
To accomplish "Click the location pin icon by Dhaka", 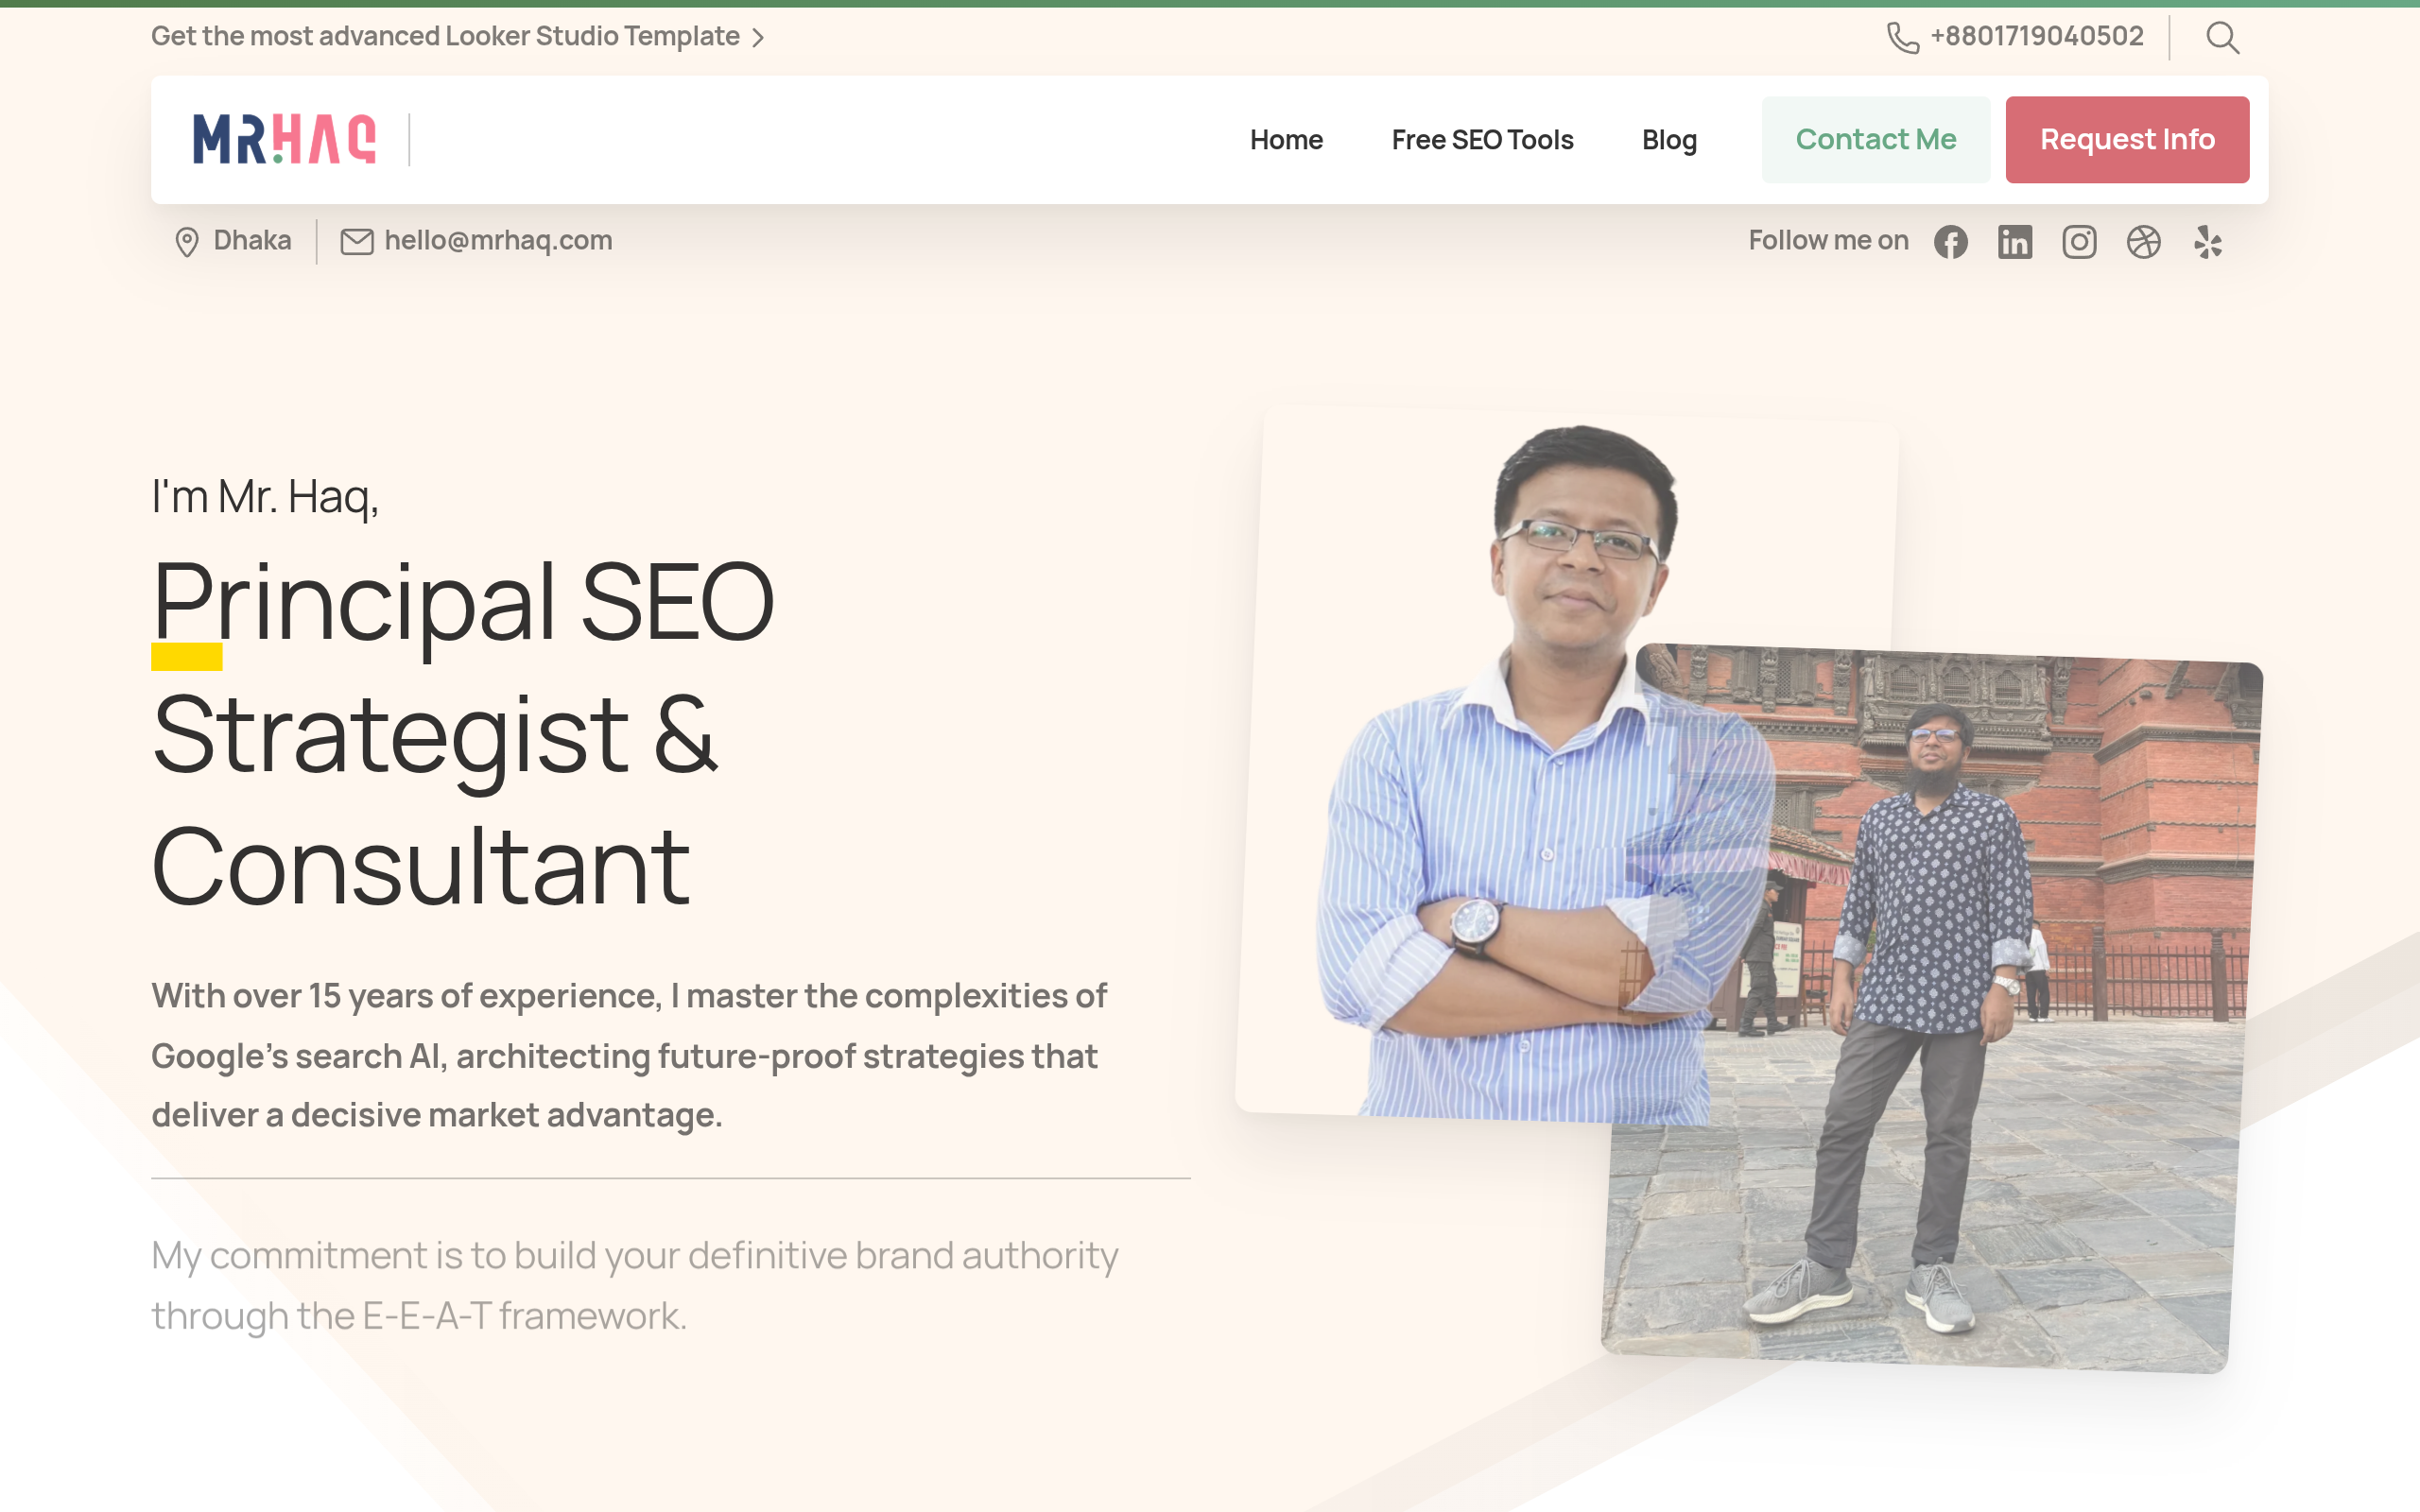I will pyautogui.click(x=187, y=242).
